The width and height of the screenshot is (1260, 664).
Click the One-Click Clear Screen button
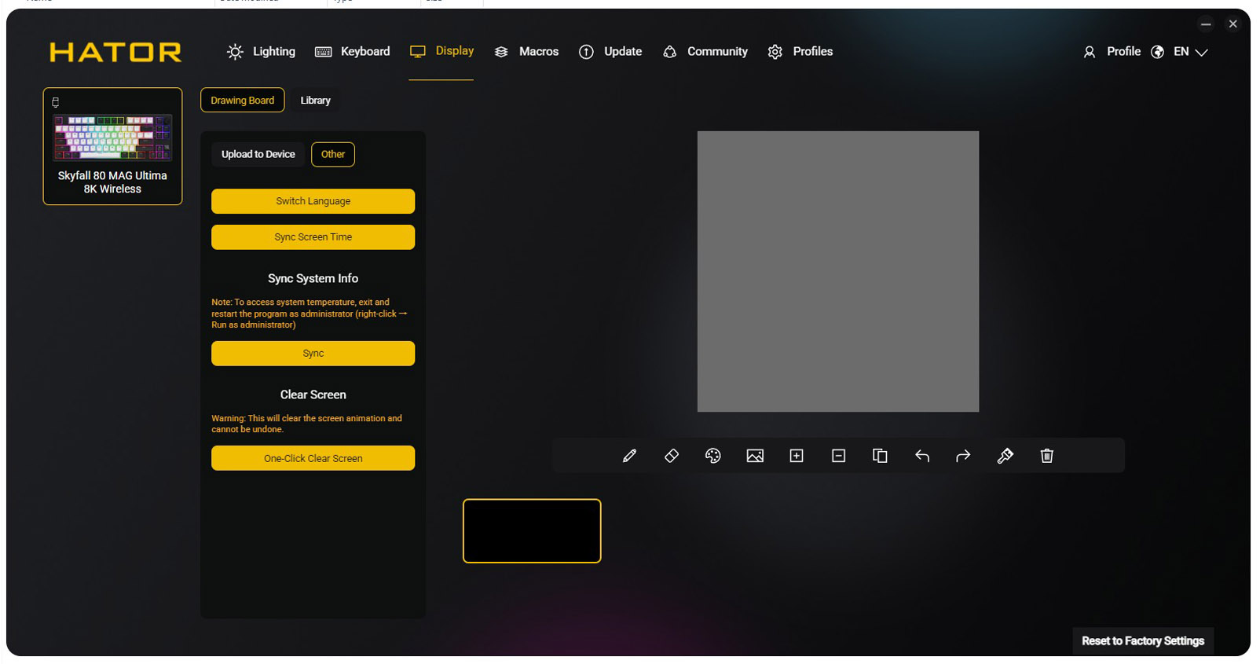tap(313, 458)
